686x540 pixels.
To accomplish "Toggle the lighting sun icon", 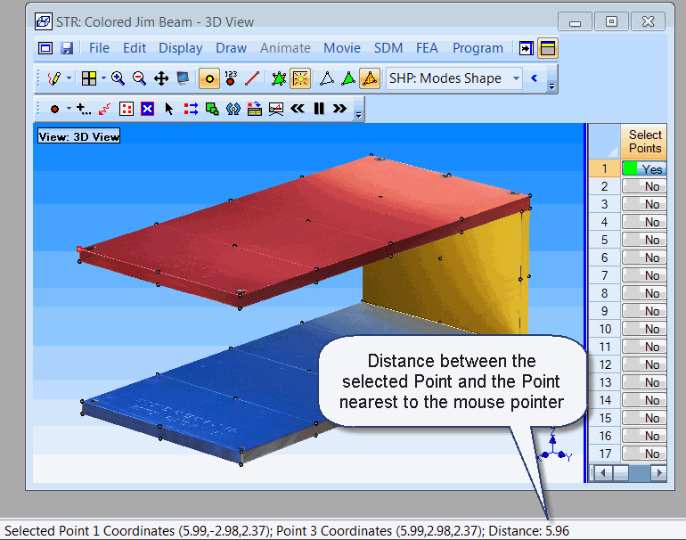I will coord(300,78).
